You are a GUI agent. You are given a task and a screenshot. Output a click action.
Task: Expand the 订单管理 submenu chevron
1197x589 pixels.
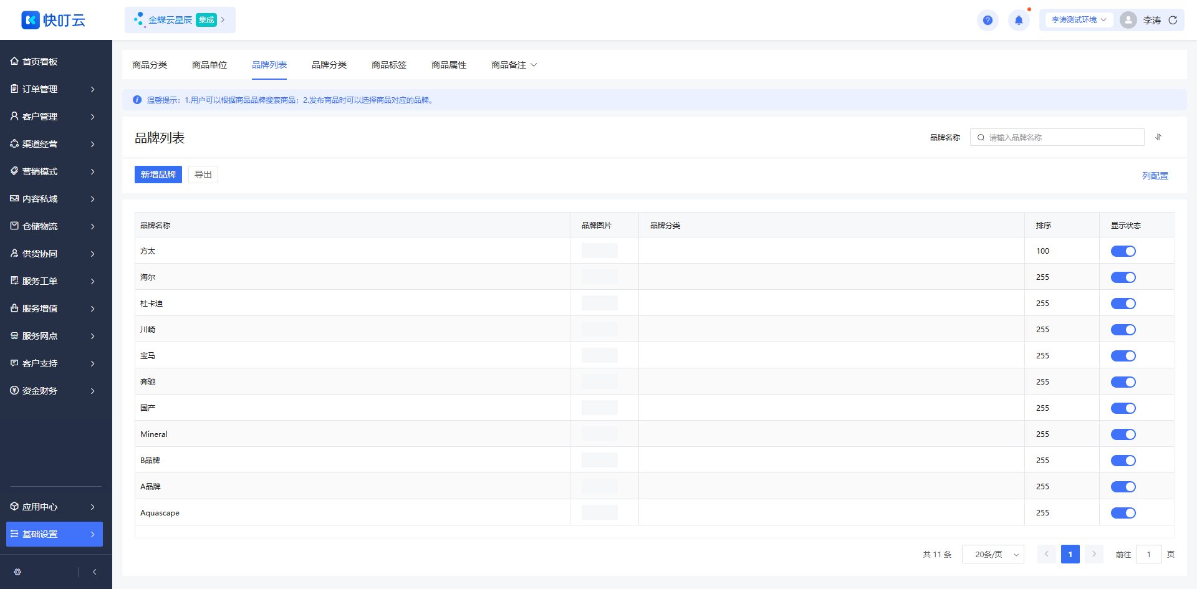[x=92, y=89]
